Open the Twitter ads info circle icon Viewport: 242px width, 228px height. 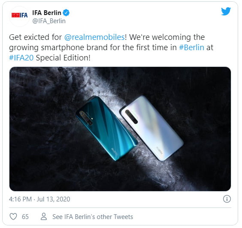tap(227, 199)
